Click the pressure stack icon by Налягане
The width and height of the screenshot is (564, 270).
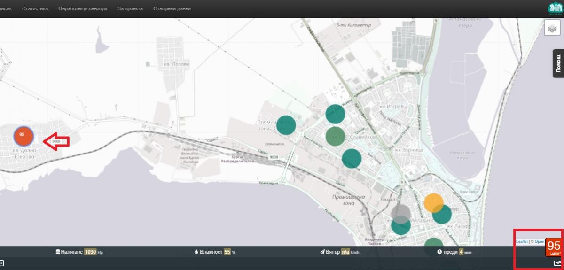(x=58, y=252)
